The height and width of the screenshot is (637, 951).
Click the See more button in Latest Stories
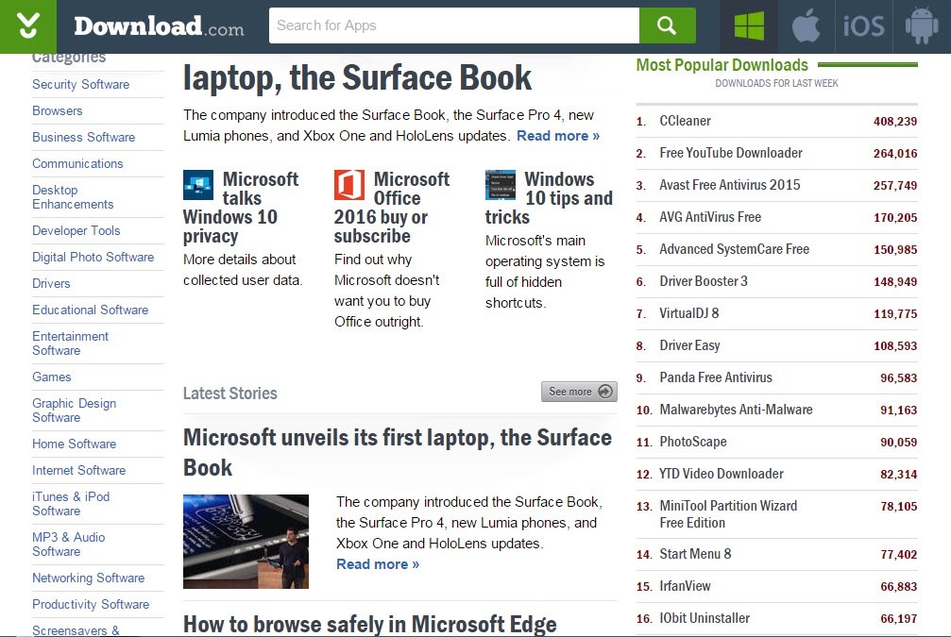[x=579, y=392]
